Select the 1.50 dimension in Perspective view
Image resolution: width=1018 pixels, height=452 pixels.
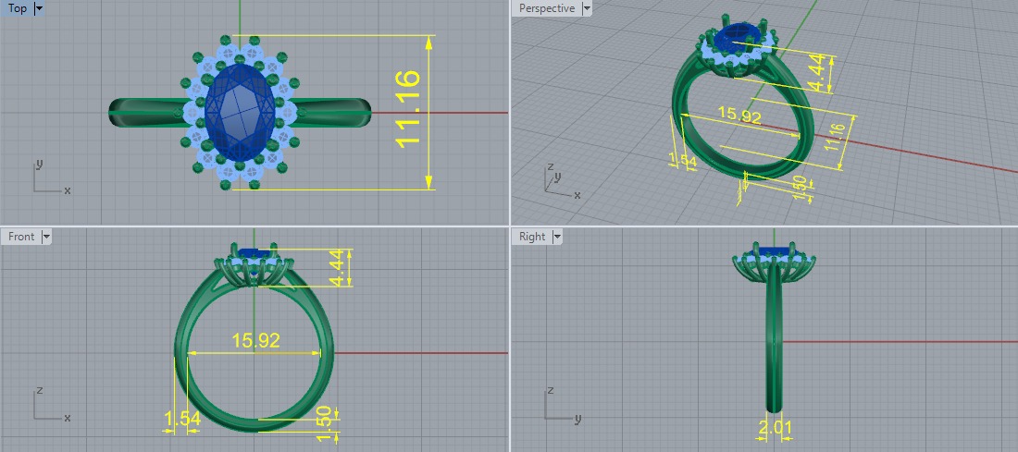[x=800, y=187]
